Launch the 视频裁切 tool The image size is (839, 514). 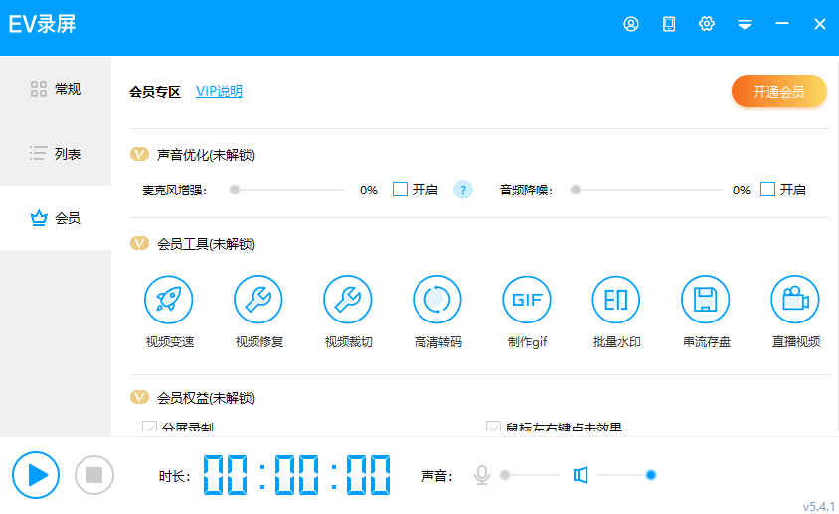click(348, 299)
